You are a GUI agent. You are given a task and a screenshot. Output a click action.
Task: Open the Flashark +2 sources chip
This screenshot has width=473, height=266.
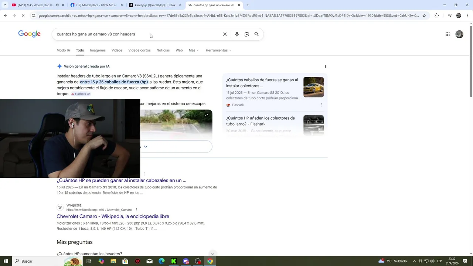(x=81, y=94)
